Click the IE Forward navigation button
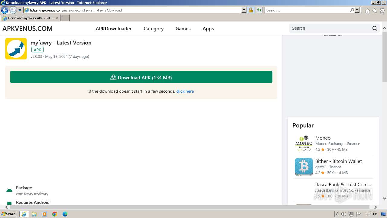 pos(13,10)
